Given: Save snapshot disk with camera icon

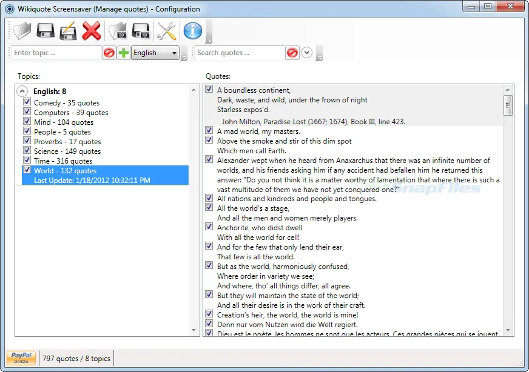Looking at the screenshot, I should pos(141,31).
